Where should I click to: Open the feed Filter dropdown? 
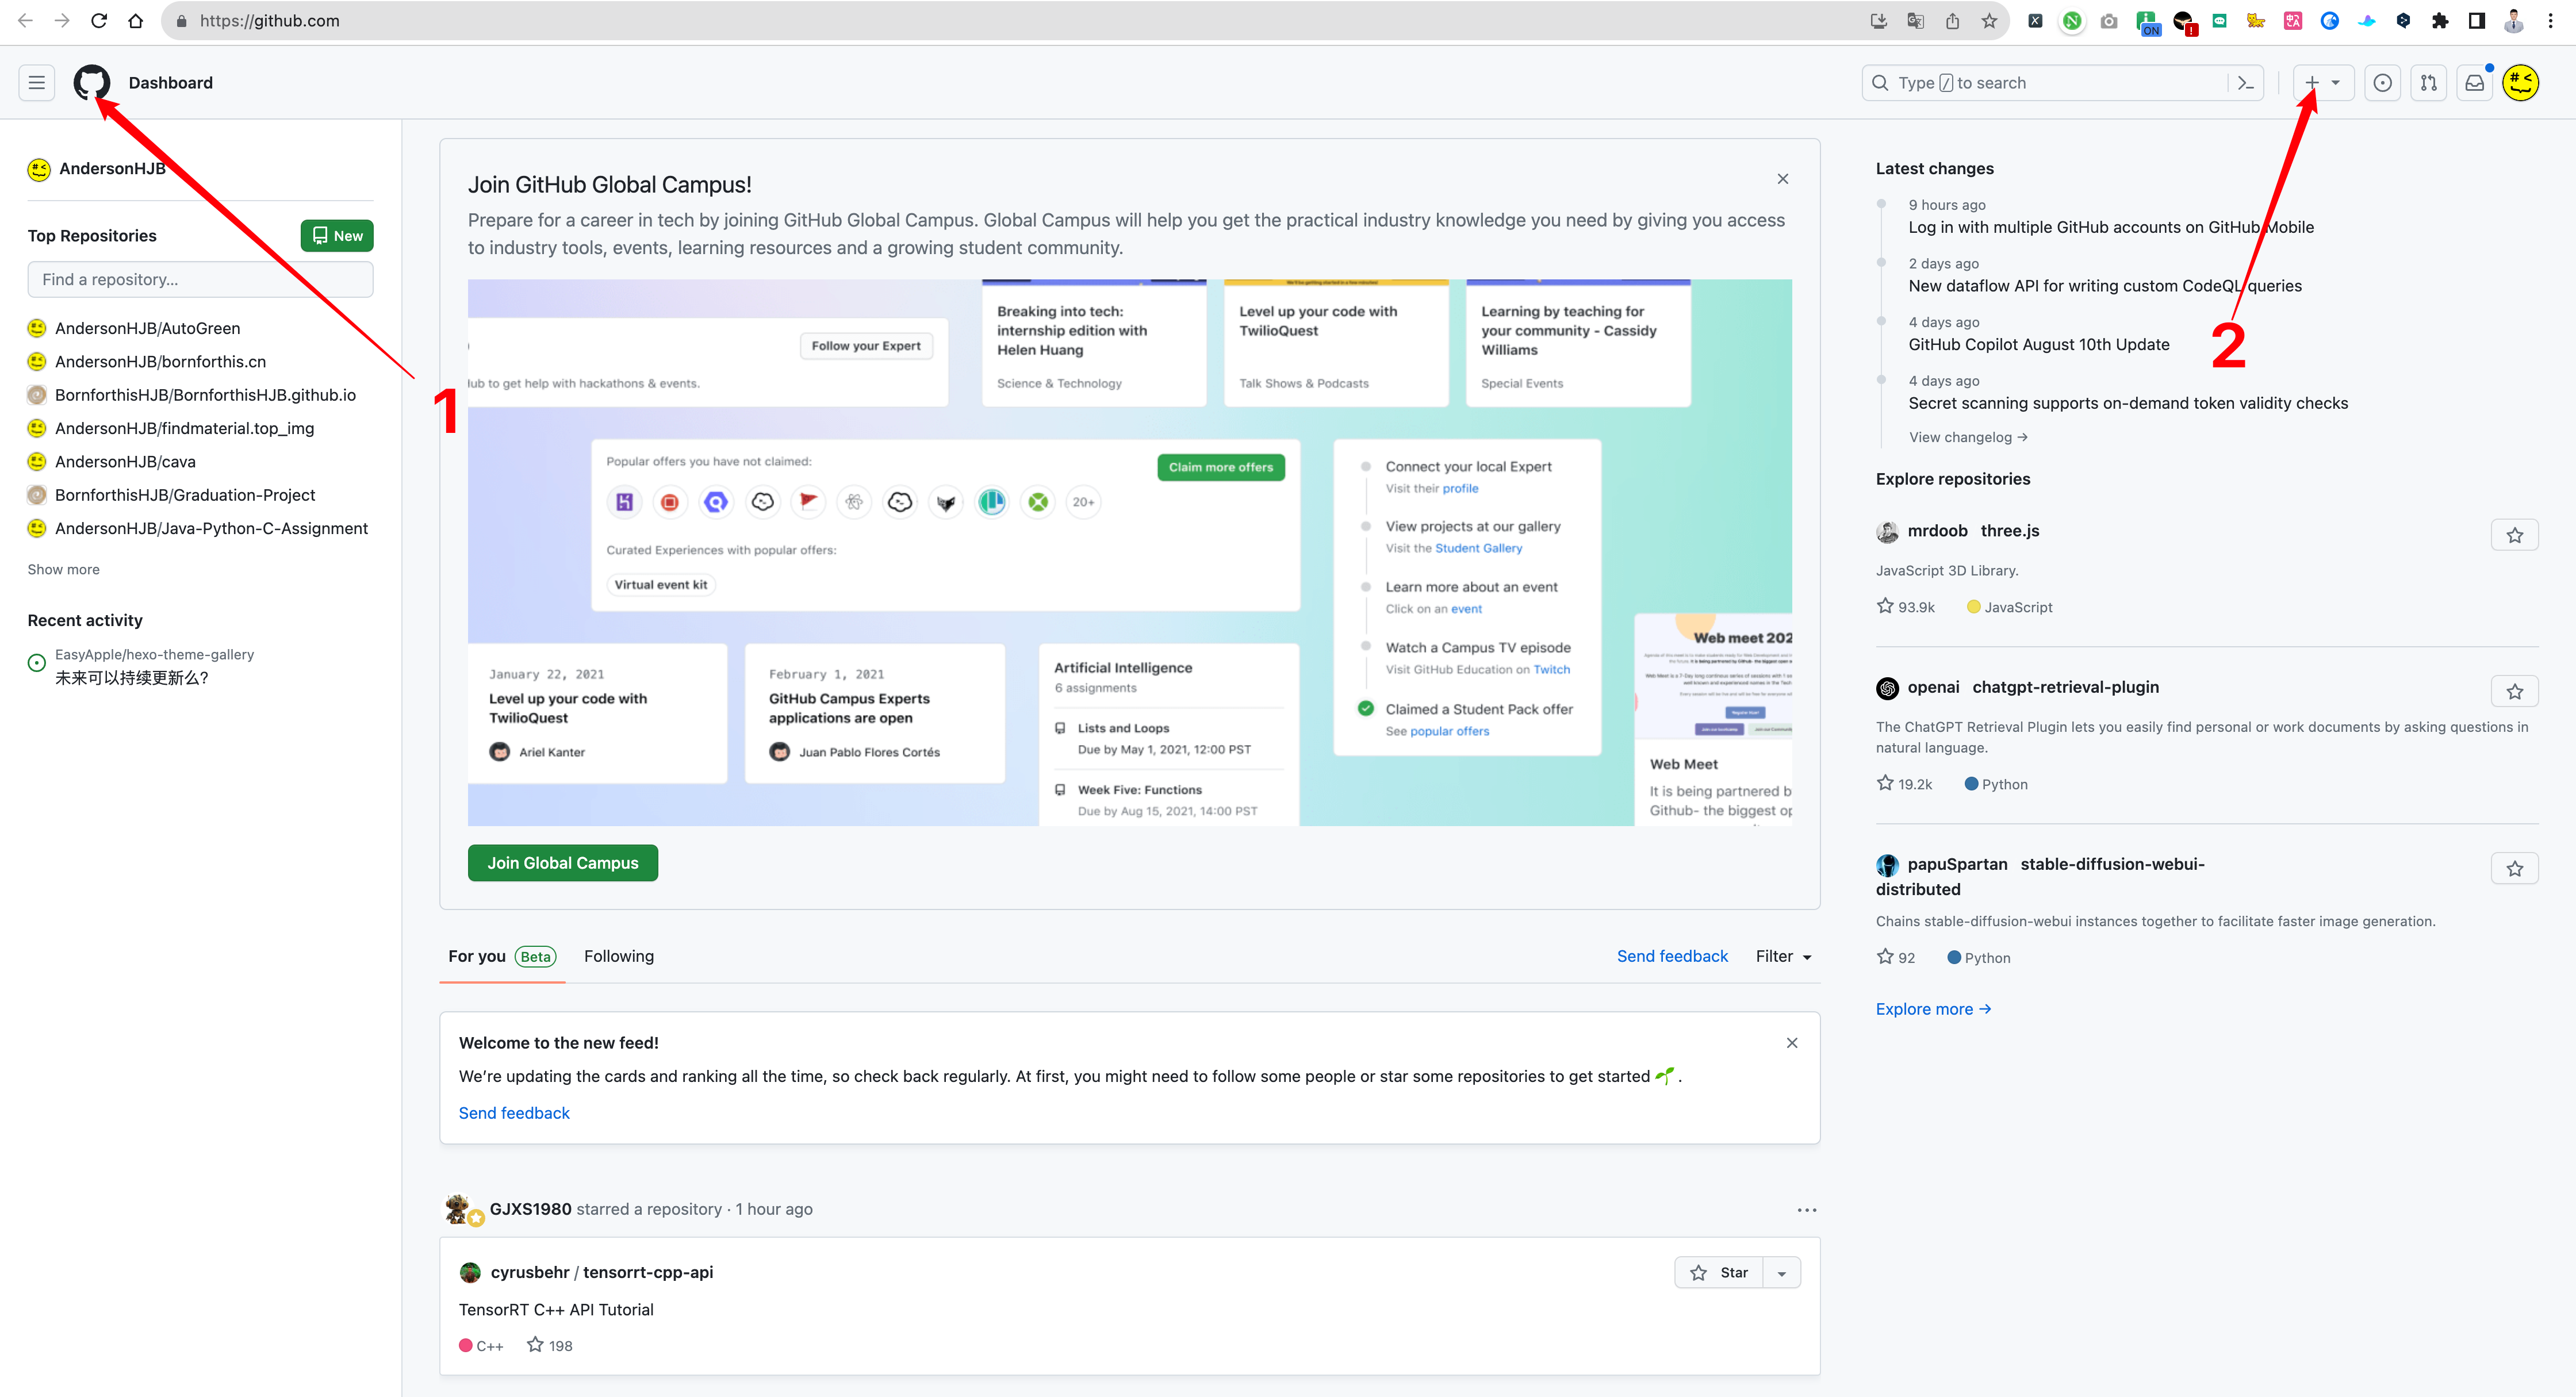coord(1784,957)
